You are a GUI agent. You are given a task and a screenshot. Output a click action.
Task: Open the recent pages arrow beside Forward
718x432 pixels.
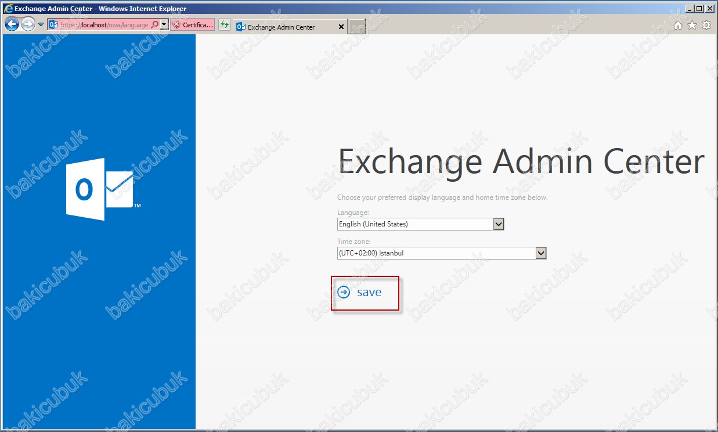coord(41,24)
